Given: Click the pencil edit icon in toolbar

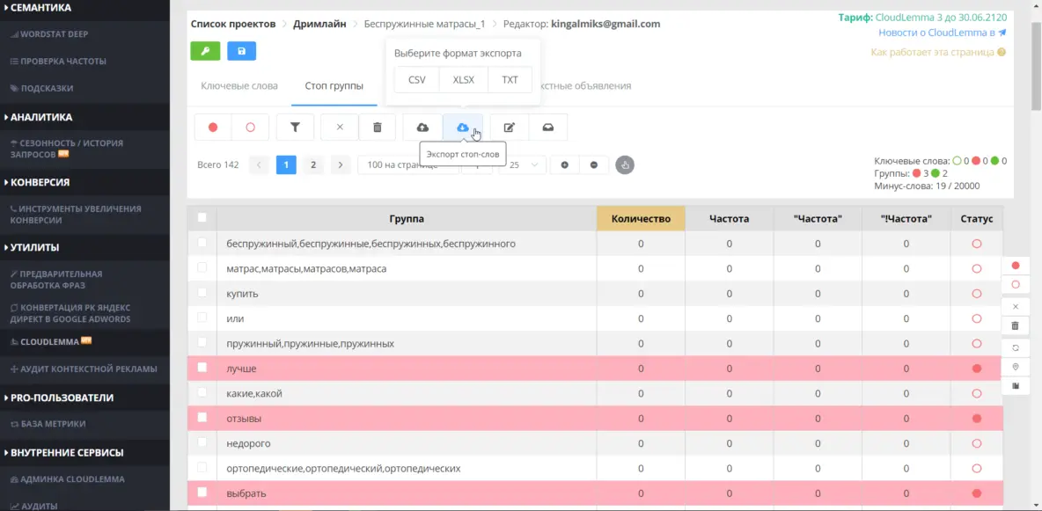Looking at the screenshot, I should click(x=509, y=128).
